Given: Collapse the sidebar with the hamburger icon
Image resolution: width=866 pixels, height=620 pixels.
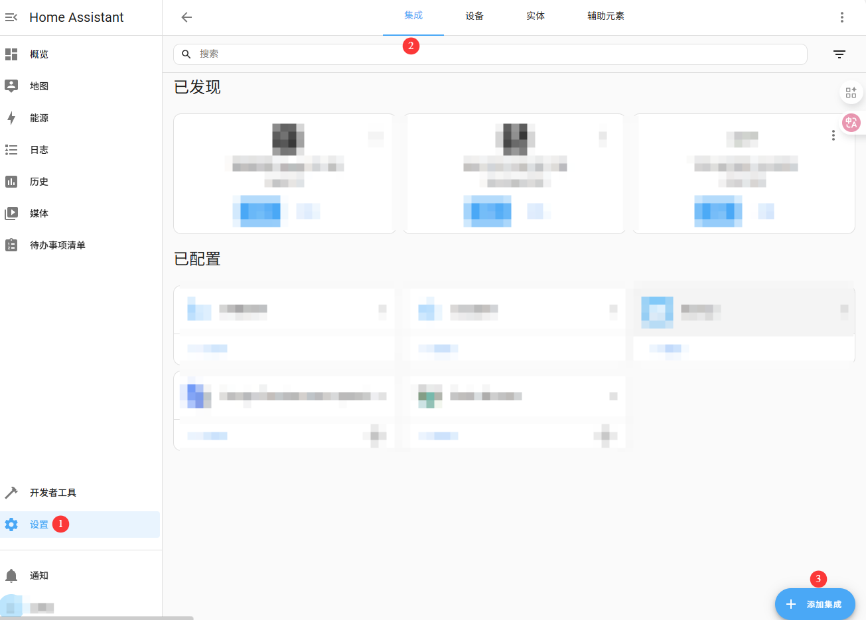Looking at the screenshot, I should coord(11,17).
